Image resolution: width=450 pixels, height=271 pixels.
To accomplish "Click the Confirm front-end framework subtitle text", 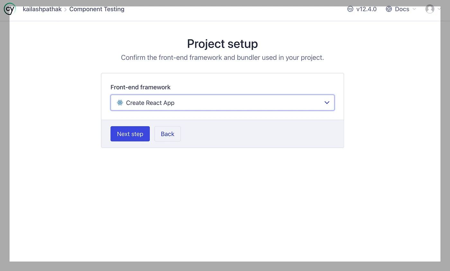I will tap(222, 58).
